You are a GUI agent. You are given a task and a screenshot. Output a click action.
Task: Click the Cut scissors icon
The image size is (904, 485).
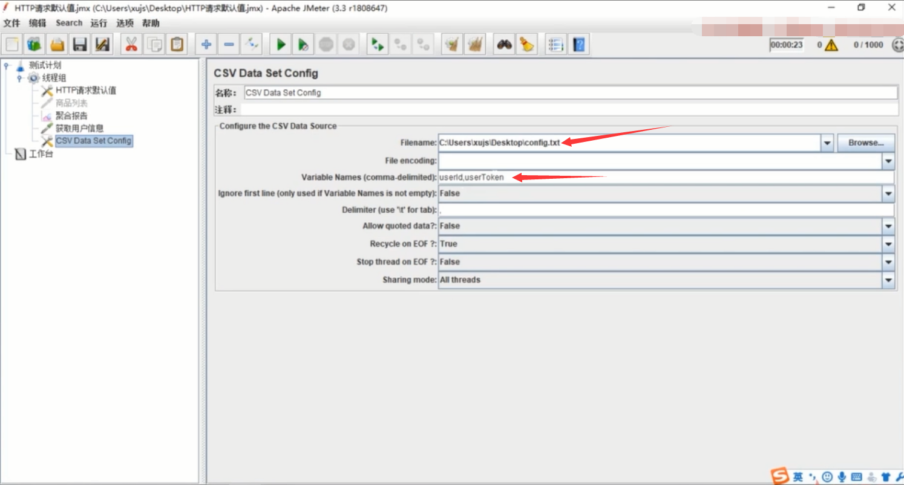point(131,44)
